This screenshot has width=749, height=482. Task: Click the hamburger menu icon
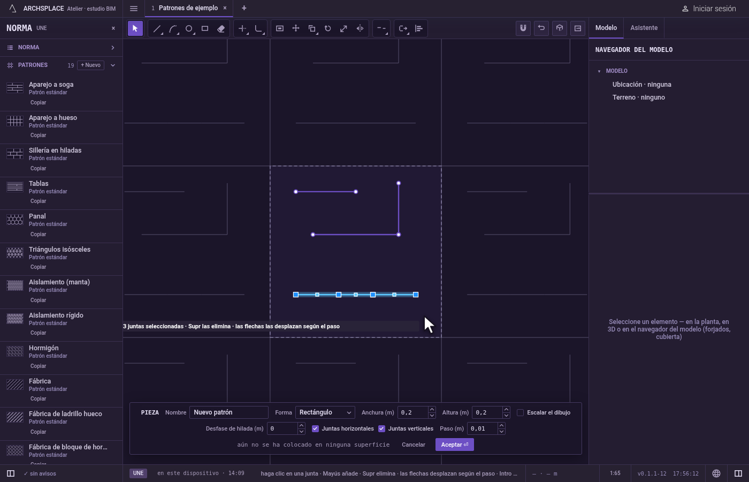click(x=134, y=8)
